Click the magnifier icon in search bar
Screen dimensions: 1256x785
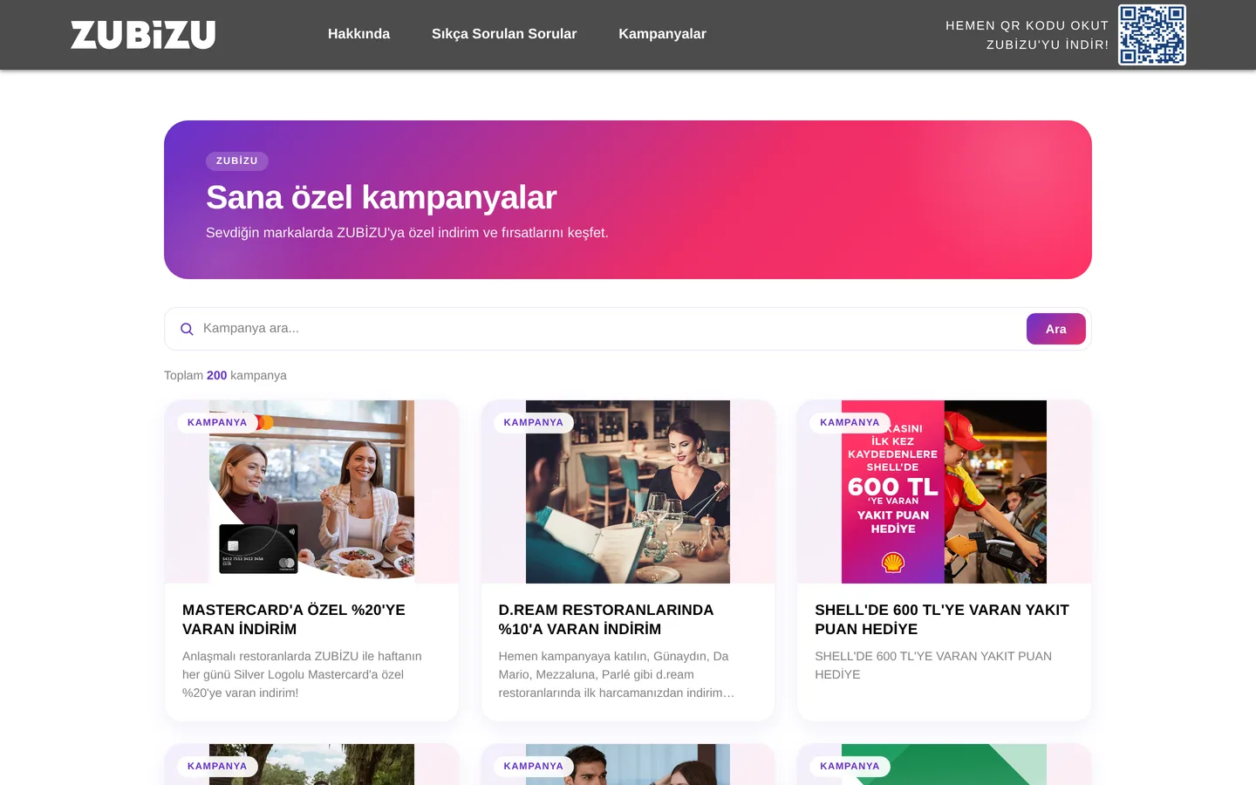(x=187, y=329)
